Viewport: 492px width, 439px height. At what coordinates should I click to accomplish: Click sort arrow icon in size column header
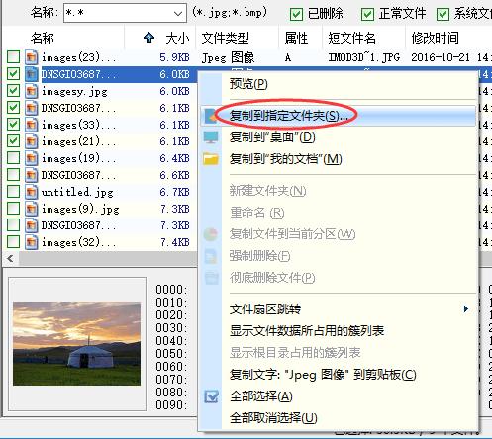point(148,38)
